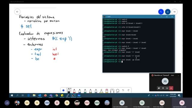
Task: Select the yellow pen tool
Action: click(91, 91)
